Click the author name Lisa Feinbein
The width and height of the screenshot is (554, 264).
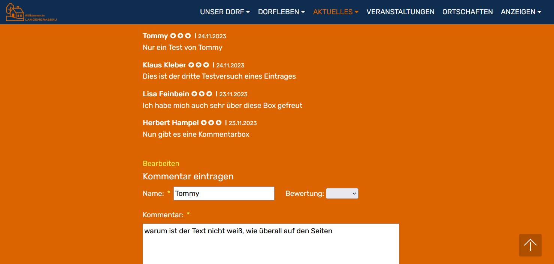pyautogui.click(x=166, y=94)
